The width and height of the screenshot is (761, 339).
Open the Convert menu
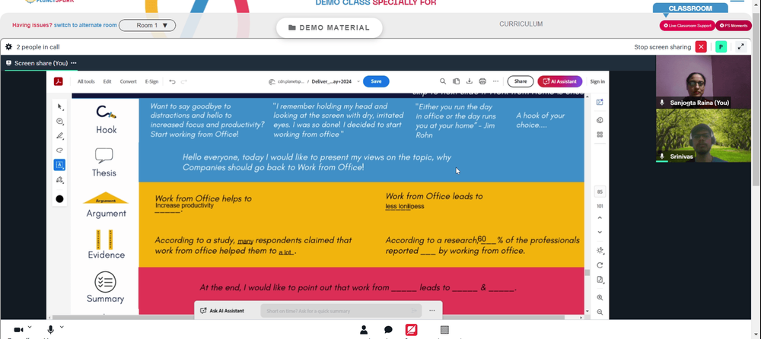click(x=128, y=81)
